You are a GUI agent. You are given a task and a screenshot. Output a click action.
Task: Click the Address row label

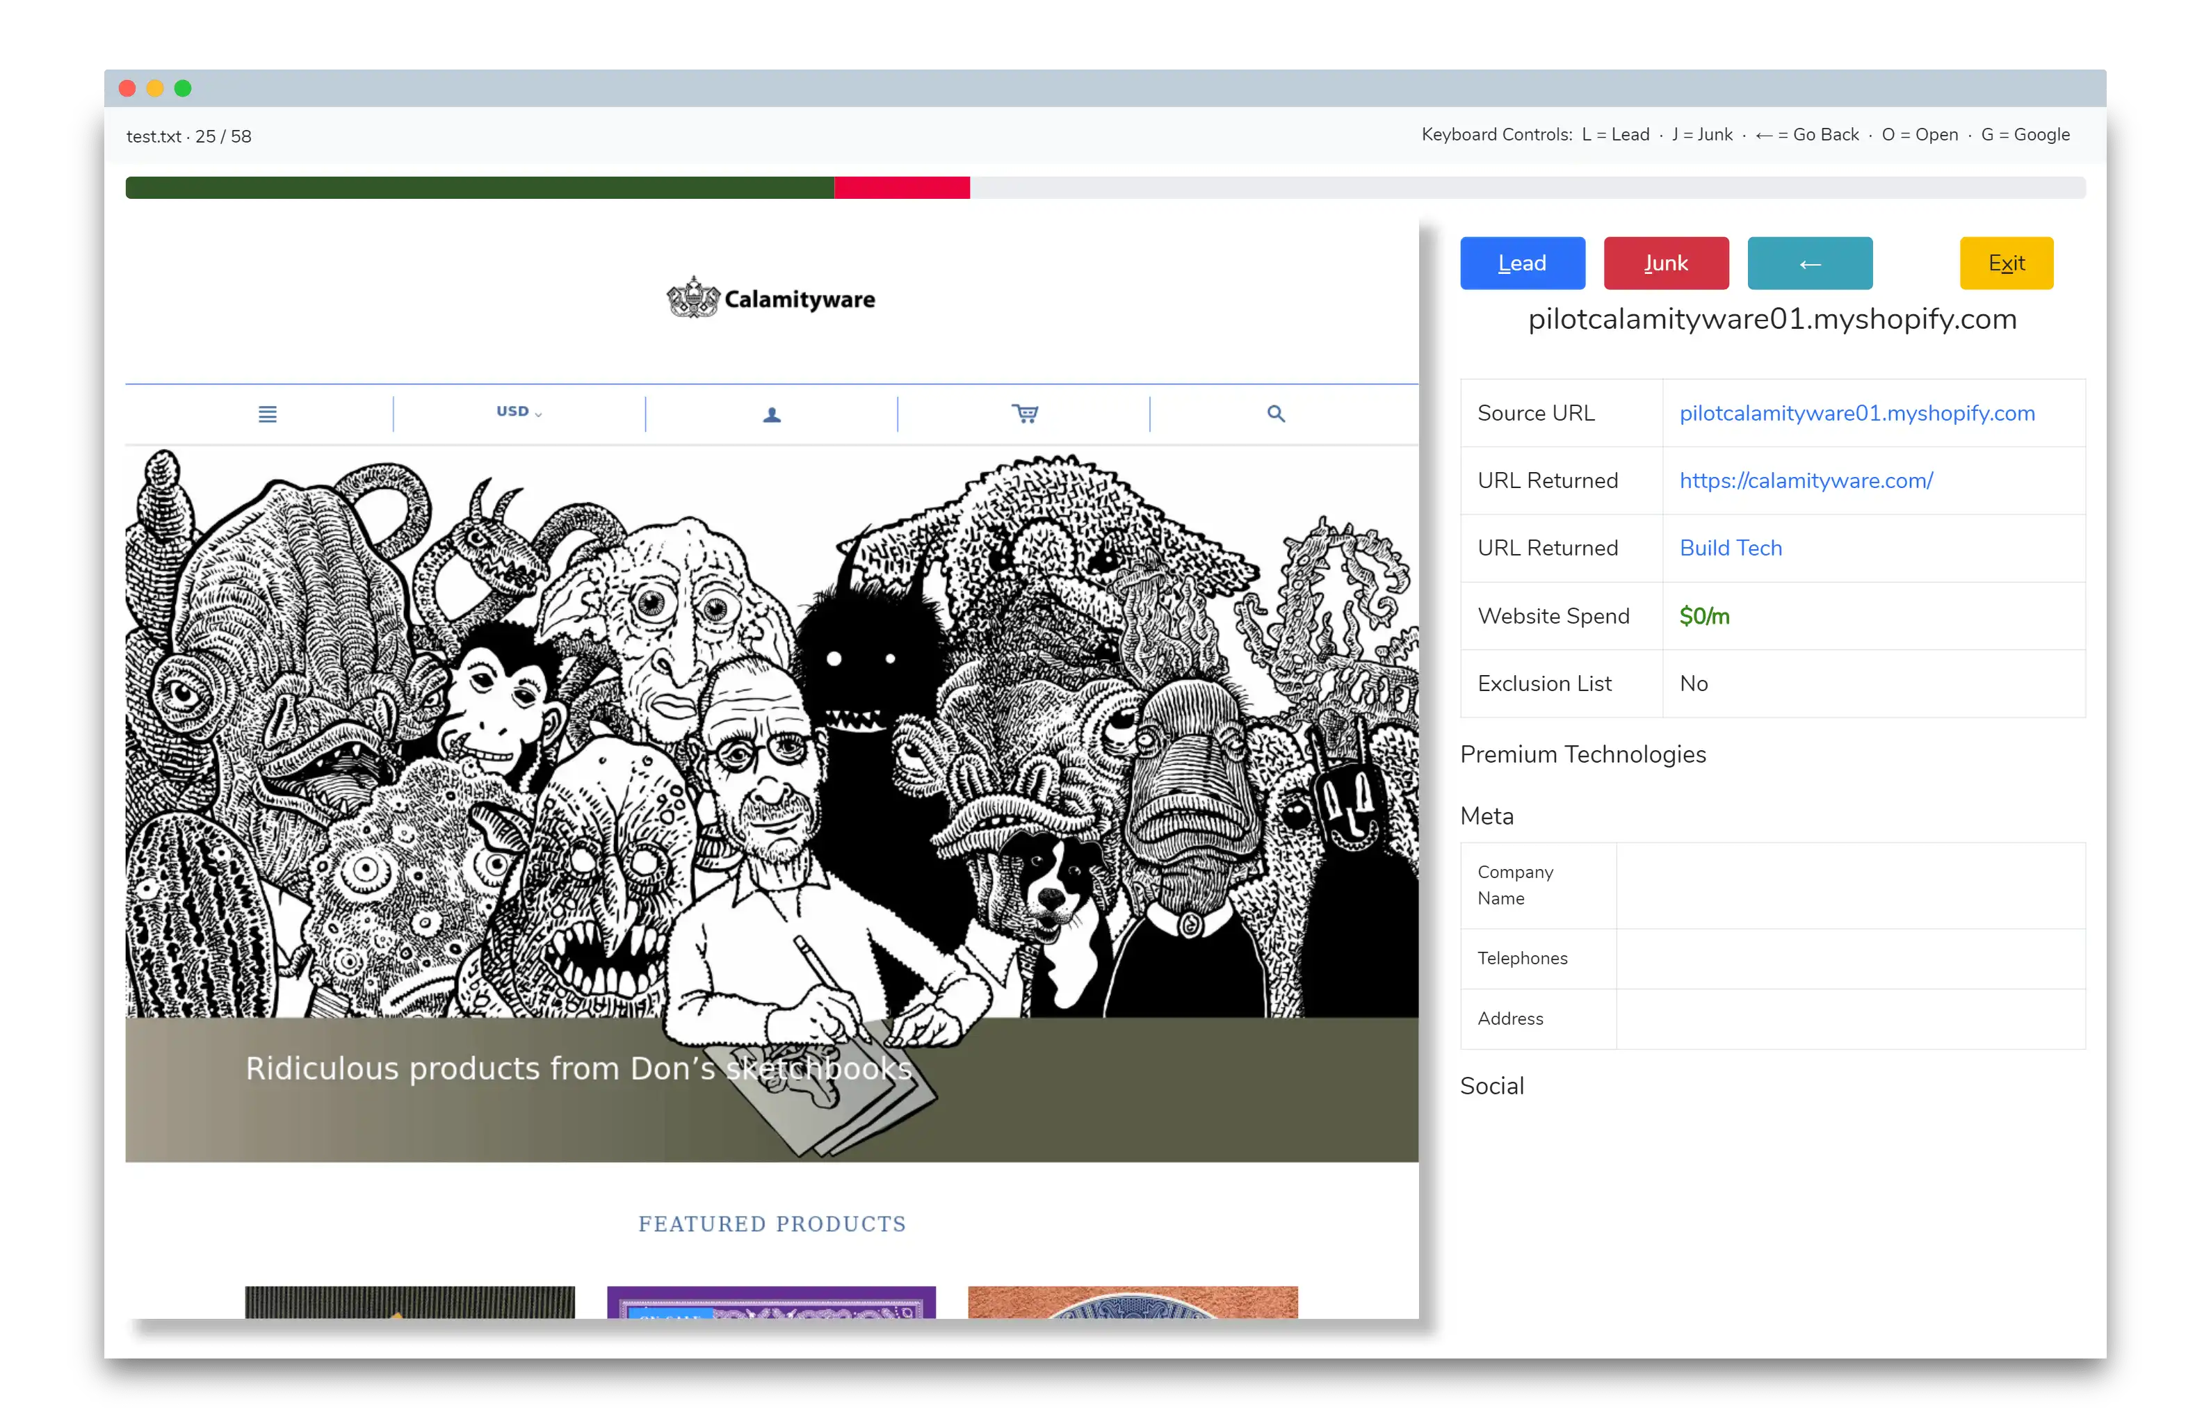tap(1509, 1018)
